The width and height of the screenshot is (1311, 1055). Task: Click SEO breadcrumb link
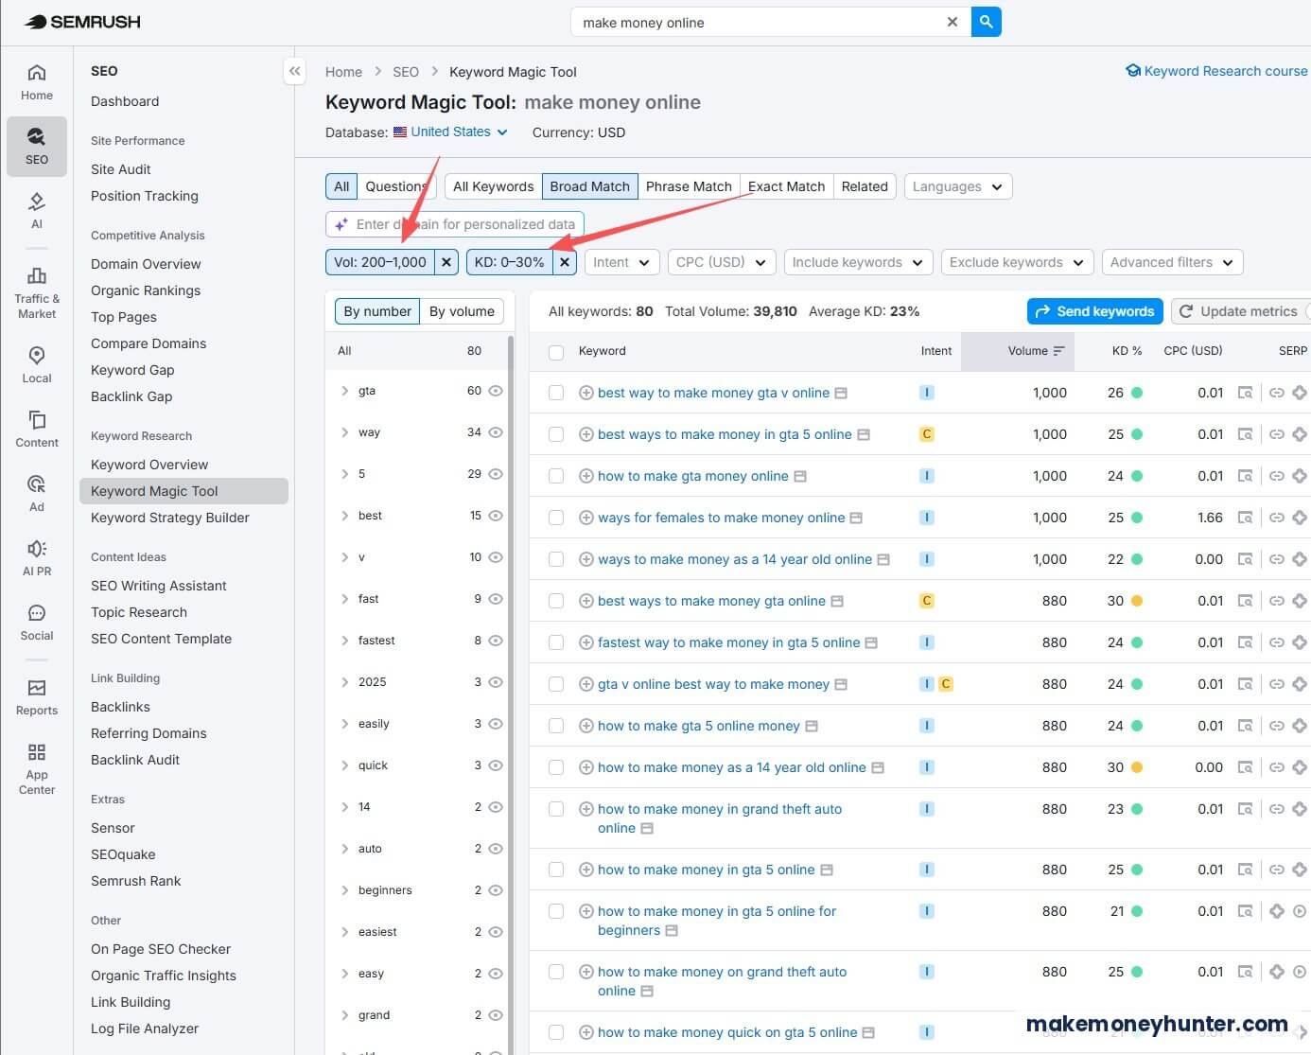pyautogui.click(x=406, y=72)
